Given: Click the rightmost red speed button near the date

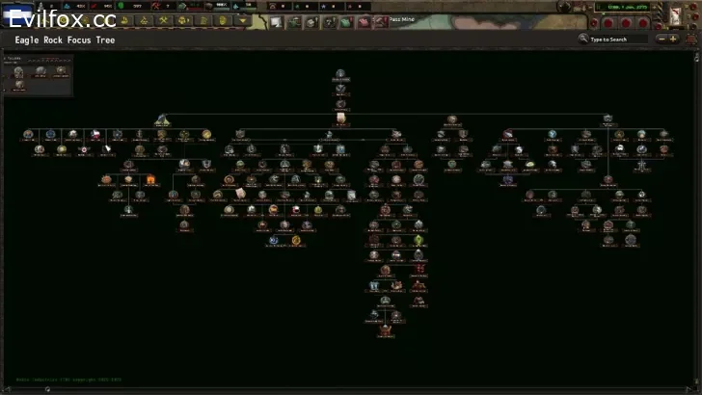Looking at the screenshot, I should point(644,21).
